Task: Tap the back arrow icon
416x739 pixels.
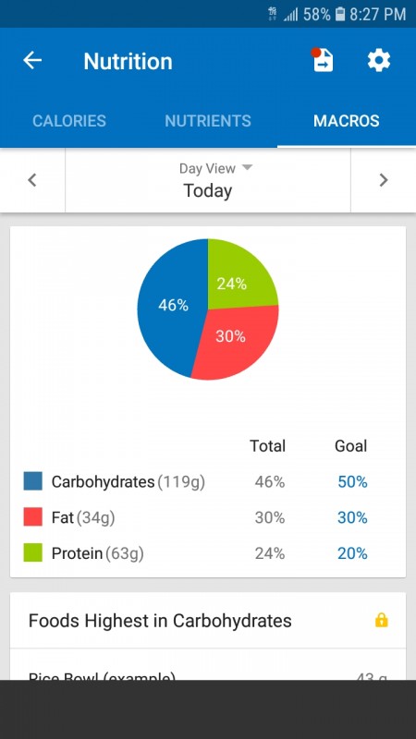Action: [x=32, y=60]
